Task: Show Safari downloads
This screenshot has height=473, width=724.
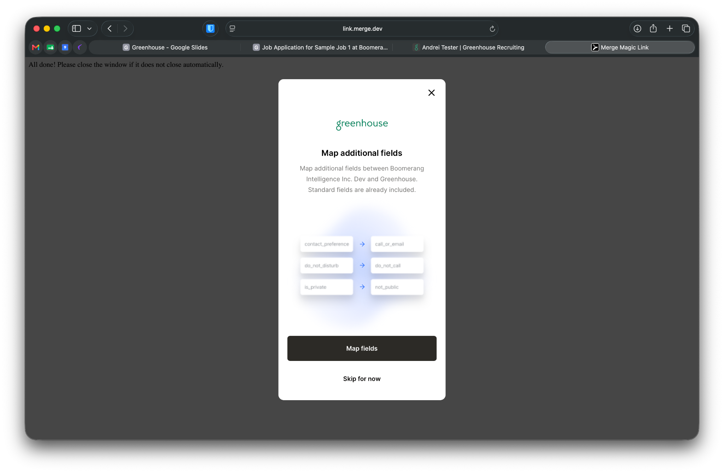Action: point(637,29)
